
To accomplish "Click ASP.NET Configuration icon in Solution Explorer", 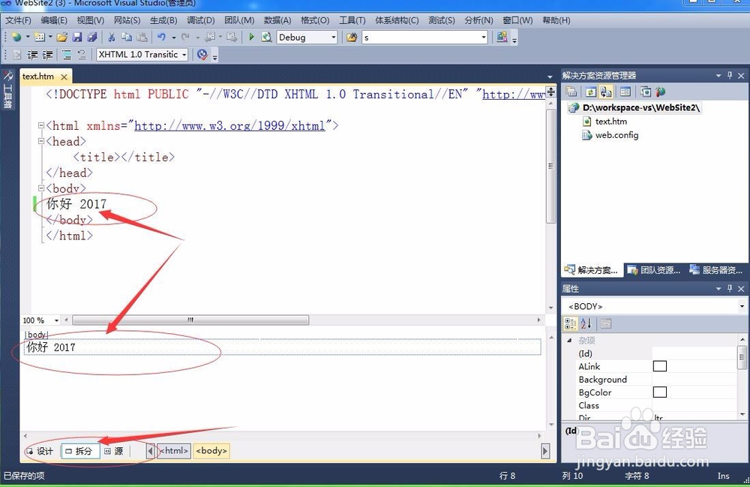I will coord(661,92).
